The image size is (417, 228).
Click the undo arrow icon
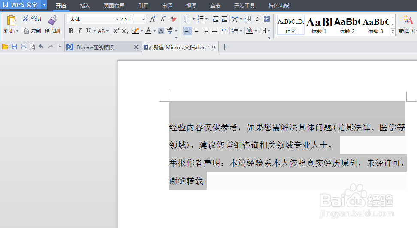coord(41,47)
